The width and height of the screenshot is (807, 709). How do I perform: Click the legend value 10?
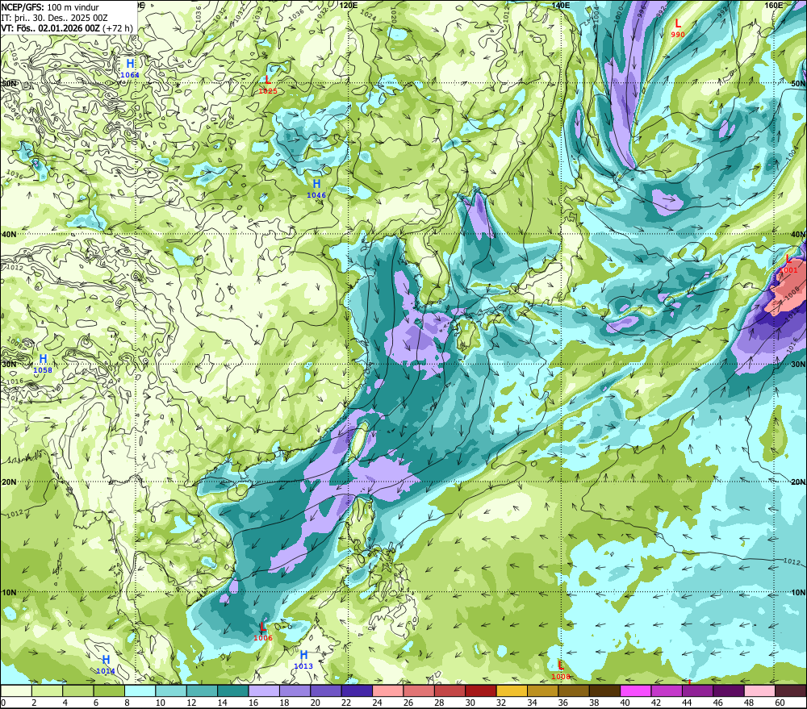[160, 703]
